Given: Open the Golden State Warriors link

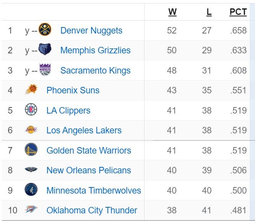Looking at the screenshot, I should point(89,150).
